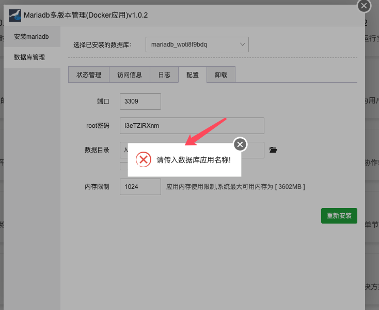Select 数据库管理 in the sidebar
379x310 pixels.
coord(32,57)
